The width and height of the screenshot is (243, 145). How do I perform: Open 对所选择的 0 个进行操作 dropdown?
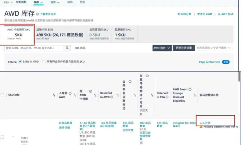click(214, 48)
